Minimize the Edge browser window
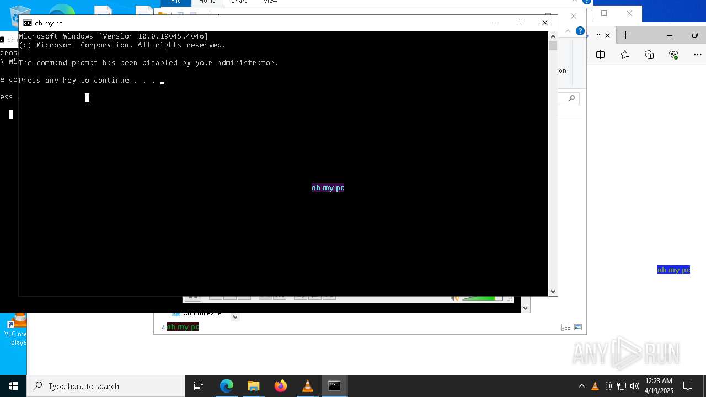706x397 pixels. click(x=670, y=35)
